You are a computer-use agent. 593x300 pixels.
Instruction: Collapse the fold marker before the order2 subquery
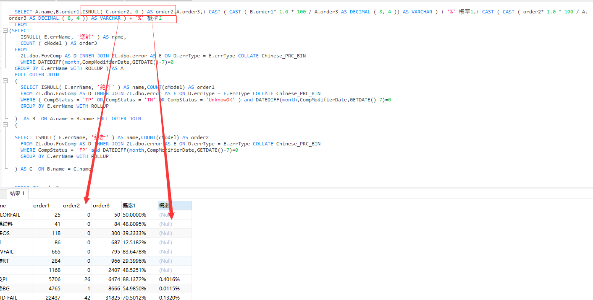5,125
